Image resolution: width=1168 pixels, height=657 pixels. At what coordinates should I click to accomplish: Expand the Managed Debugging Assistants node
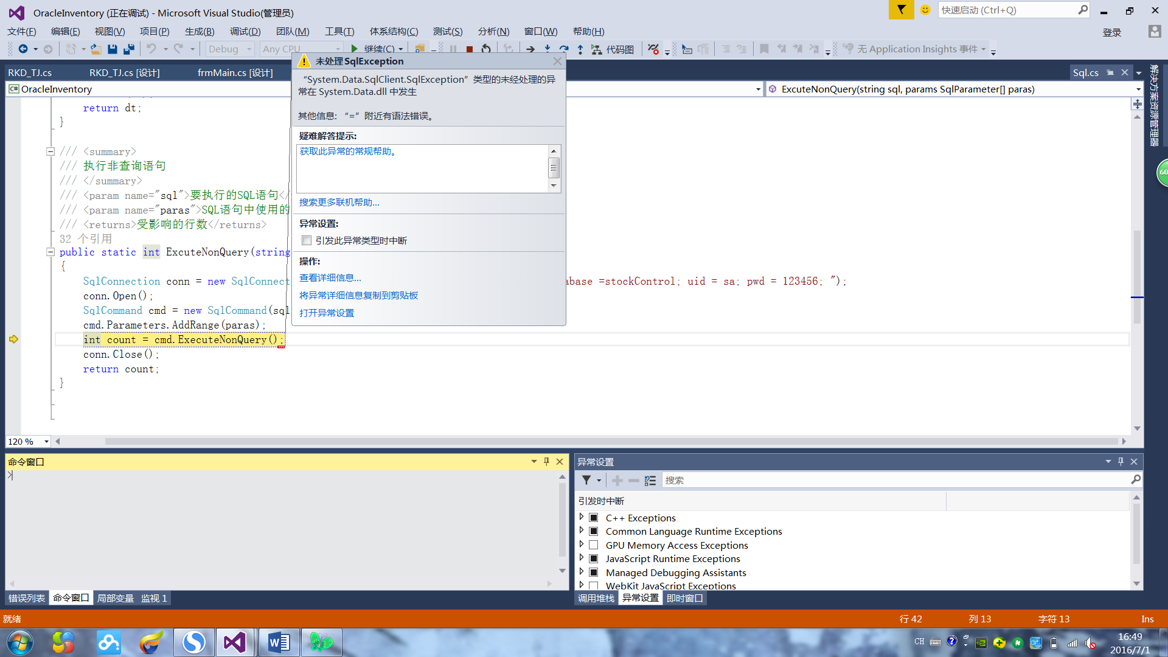click(x=582, y=572)
